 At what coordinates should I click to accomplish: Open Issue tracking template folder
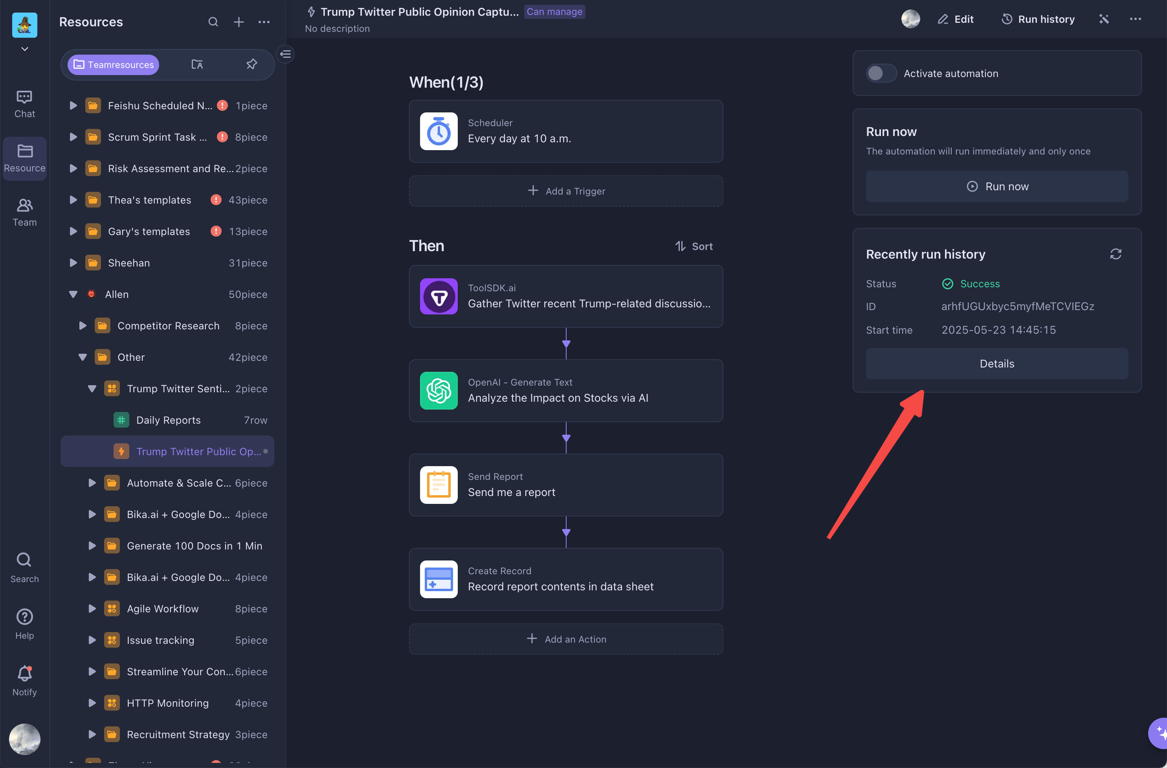[x=167, y=640]
